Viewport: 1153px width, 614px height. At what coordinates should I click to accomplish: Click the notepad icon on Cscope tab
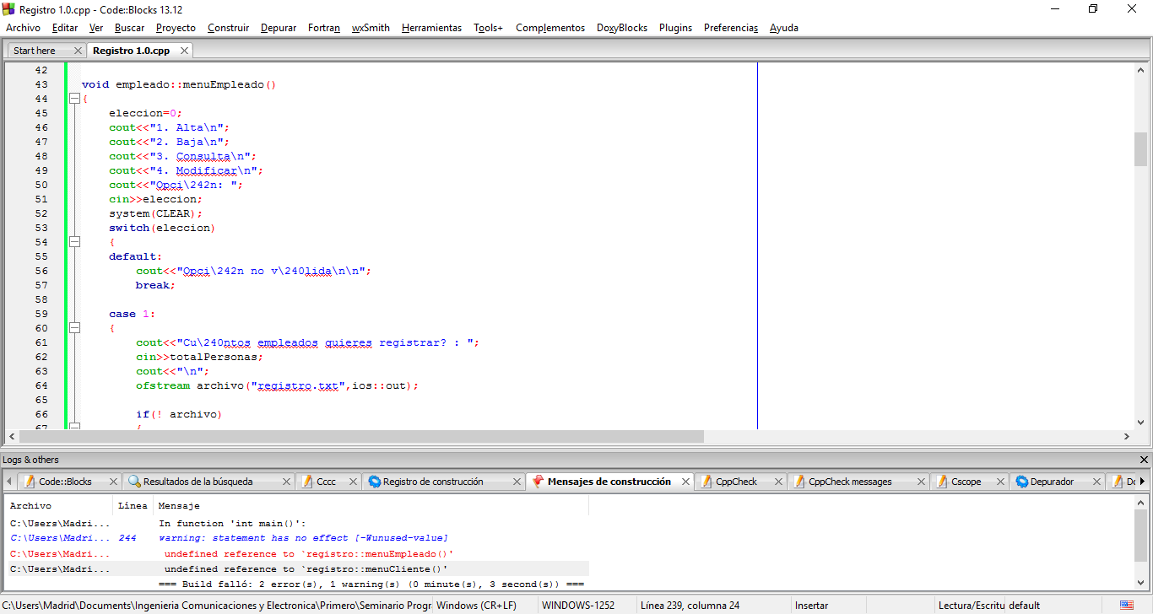click(x=942, y=482)
